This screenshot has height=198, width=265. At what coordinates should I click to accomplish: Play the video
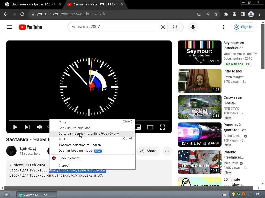click(15, 127)
